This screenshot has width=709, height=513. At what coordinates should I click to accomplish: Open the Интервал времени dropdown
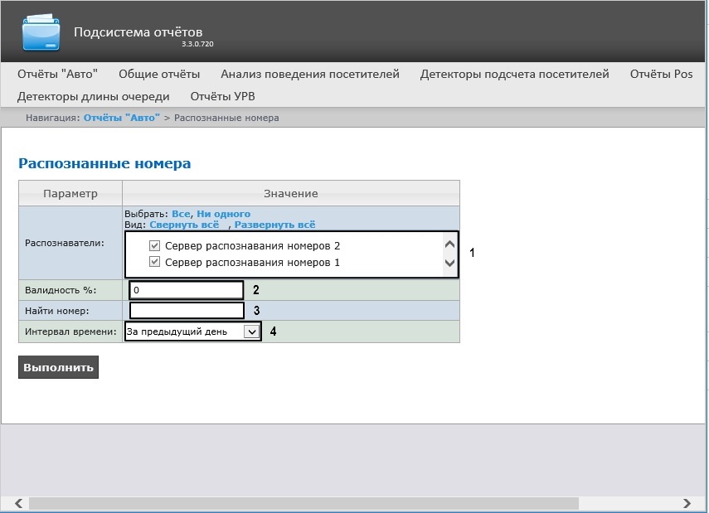193,332
